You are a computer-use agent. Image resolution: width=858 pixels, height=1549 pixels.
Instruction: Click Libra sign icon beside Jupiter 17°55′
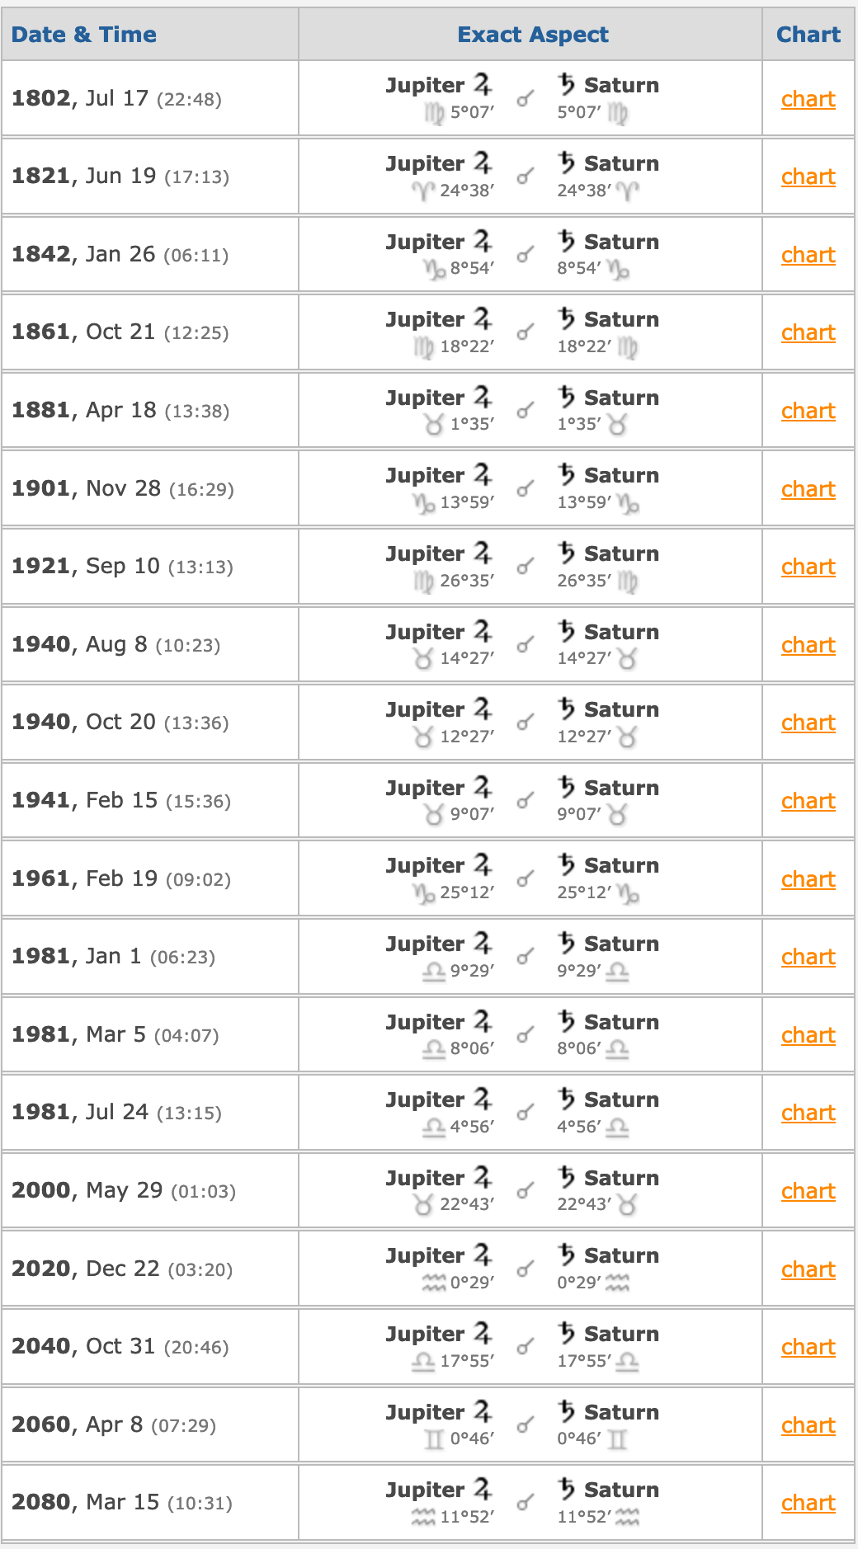423,1361
